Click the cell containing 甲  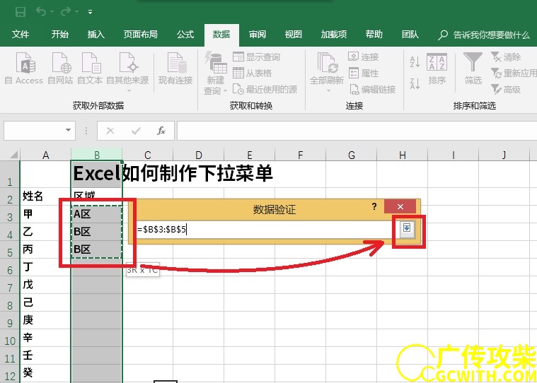coord(45,214)
